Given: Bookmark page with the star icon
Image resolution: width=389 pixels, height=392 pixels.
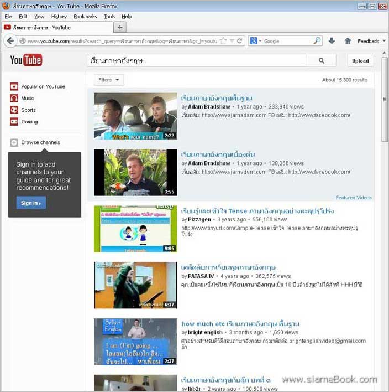Looking at the screenshot, I should coord(223,41).
